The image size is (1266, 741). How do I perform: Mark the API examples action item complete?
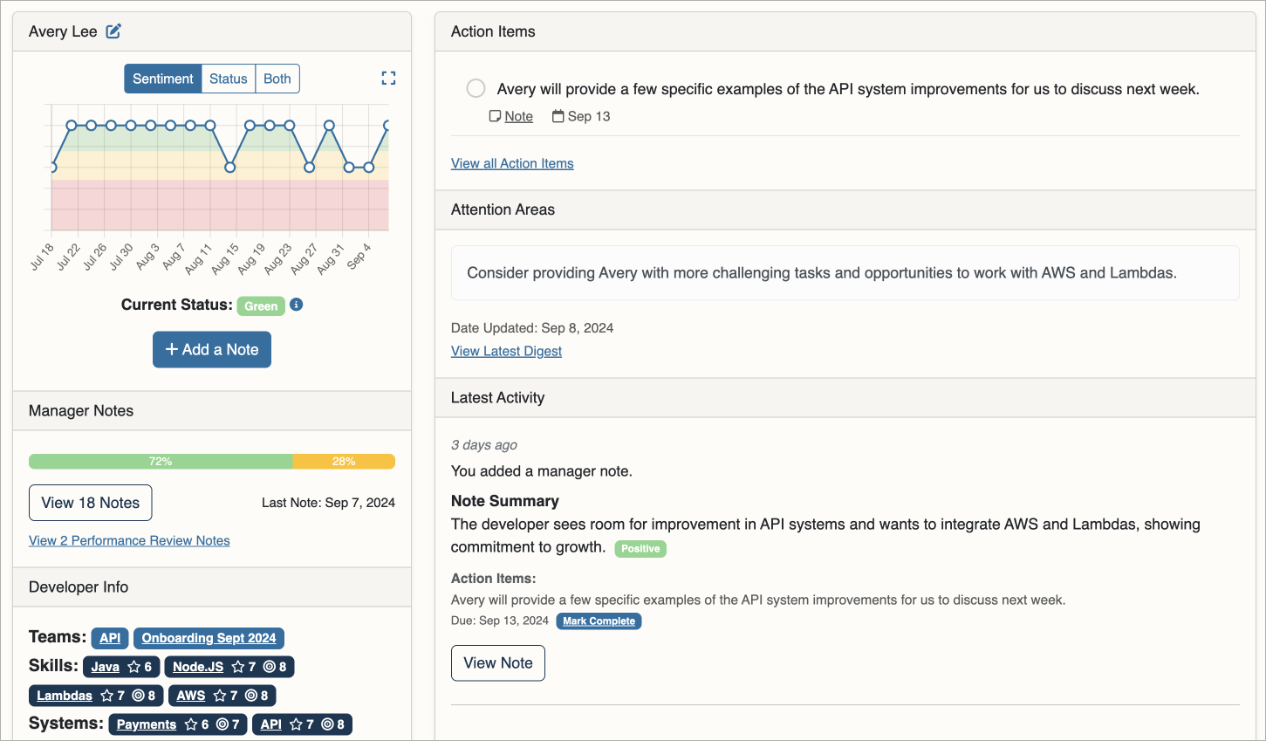[476, 88]
